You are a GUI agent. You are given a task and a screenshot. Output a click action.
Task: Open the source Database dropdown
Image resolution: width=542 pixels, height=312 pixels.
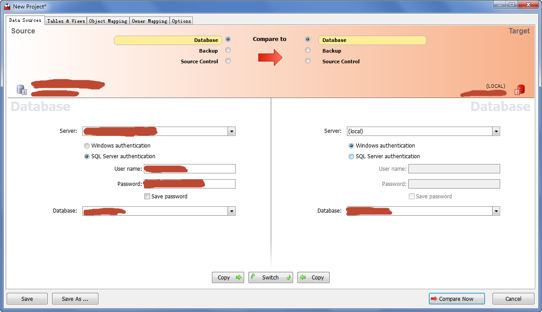[231, 211]
